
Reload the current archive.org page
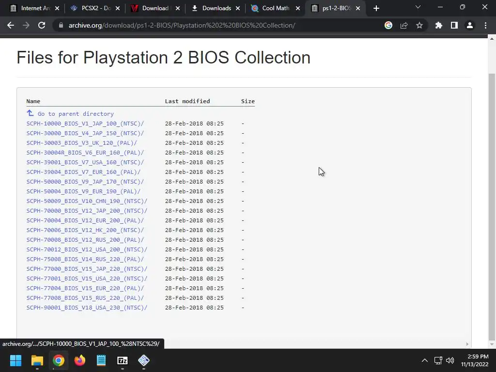[42, 25]
